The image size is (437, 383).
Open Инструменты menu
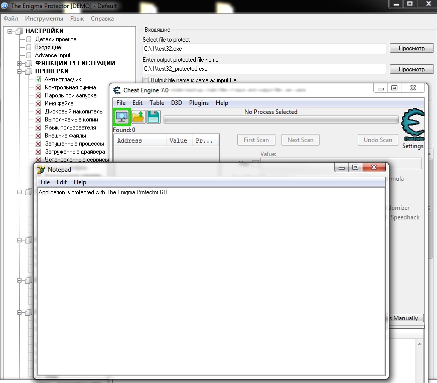click(x=44, y=19)
